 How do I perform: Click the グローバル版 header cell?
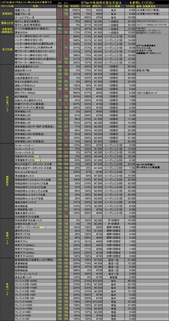(x=7, y=6)
